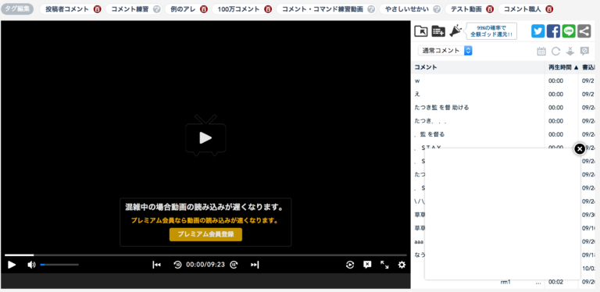Adjust the volume slider
The width and height of the screenshot is (600, 292).
tap(59, 265)
